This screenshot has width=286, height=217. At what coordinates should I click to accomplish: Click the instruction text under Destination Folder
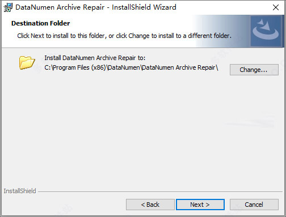[124, 36]
